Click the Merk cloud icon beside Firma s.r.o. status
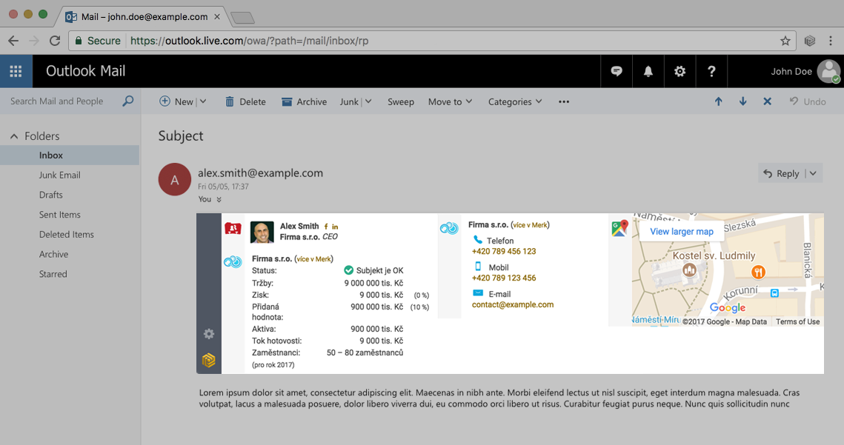The width and height of the screenshot is (844, 445). (x=233, y=262)
